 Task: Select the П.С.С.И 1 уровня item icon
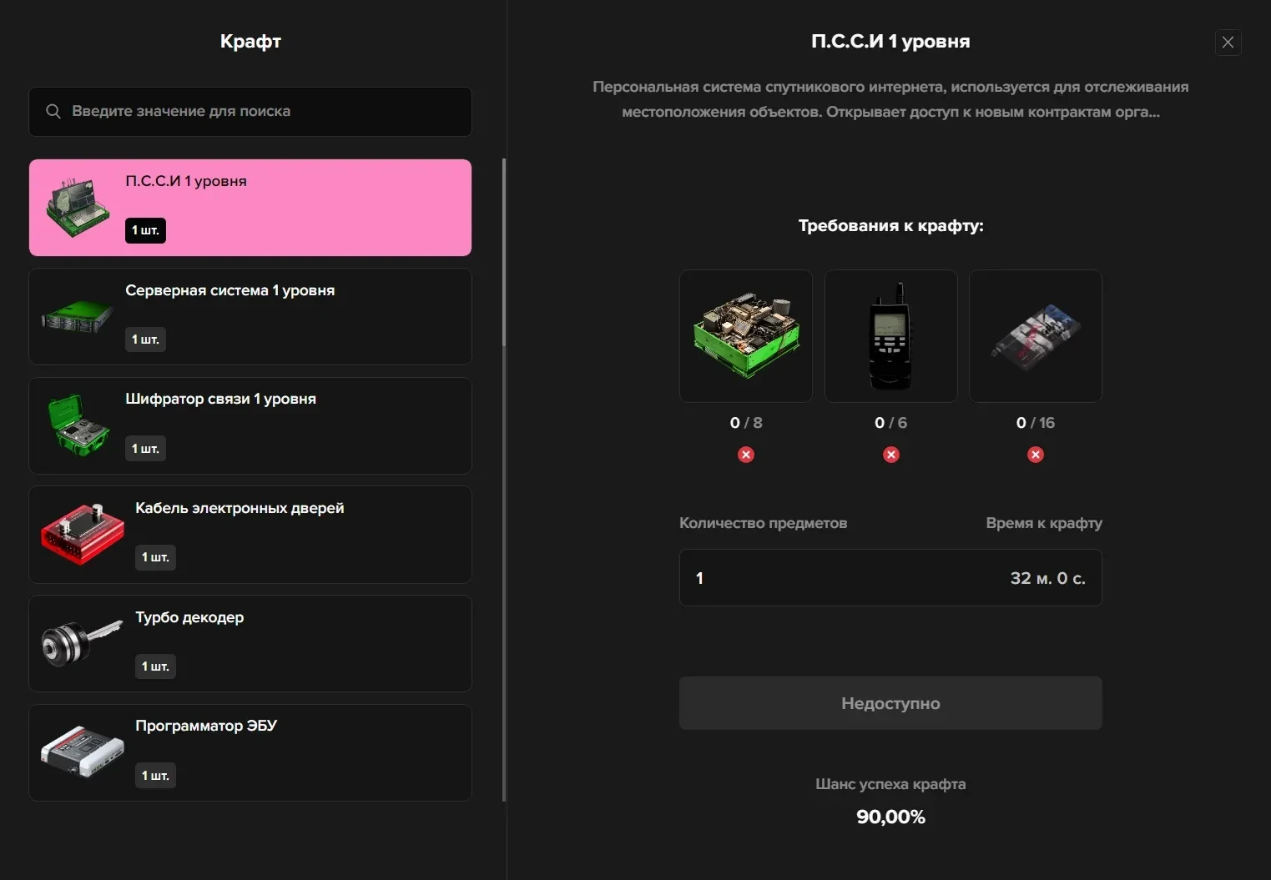point(78,208)
